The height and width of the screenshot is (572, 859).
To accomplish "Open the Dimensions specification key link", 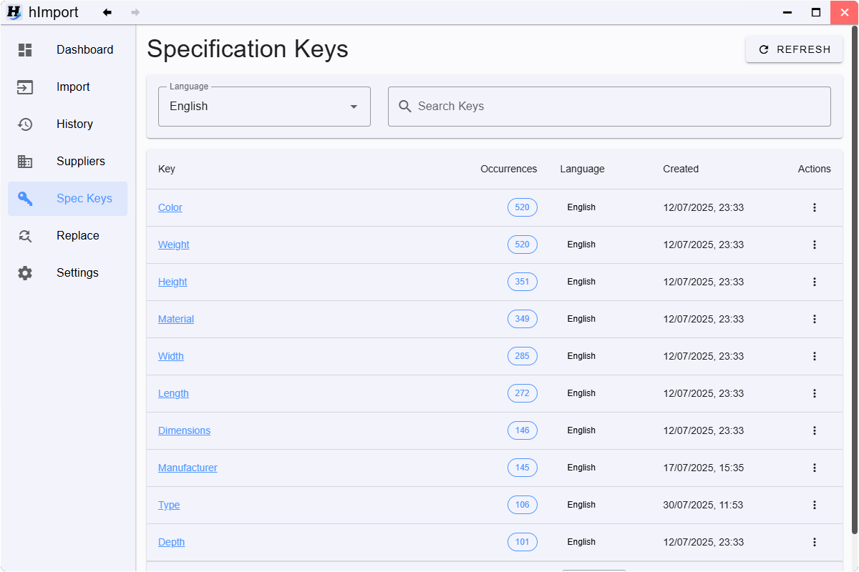I will click(x=184, y=430).
